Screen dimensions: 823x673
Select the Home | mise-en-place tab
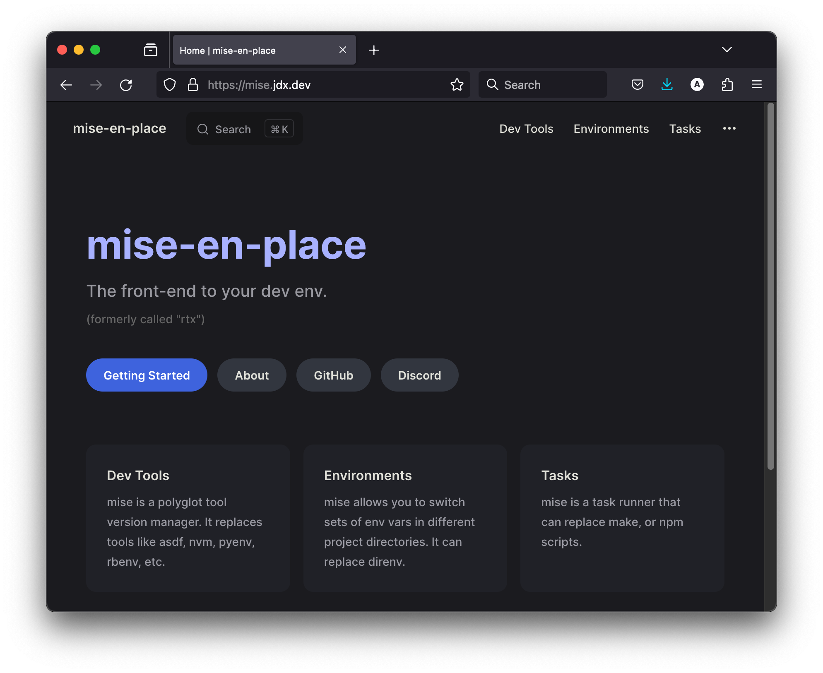pos(264,50)
